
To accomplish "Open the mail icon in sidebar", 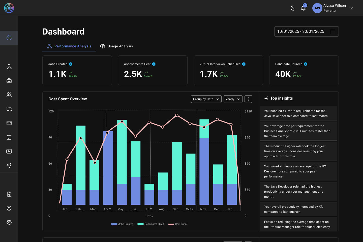I will [x=9, y=123].
